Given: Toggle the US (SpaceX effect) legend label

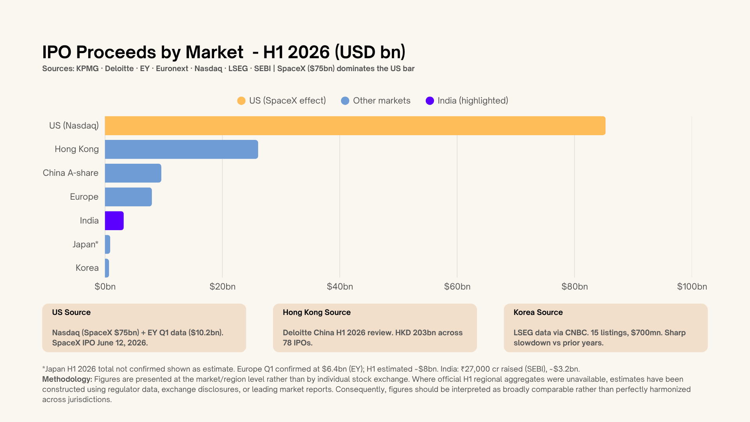Looking at the screenshot, I should [x=287, y=101].
